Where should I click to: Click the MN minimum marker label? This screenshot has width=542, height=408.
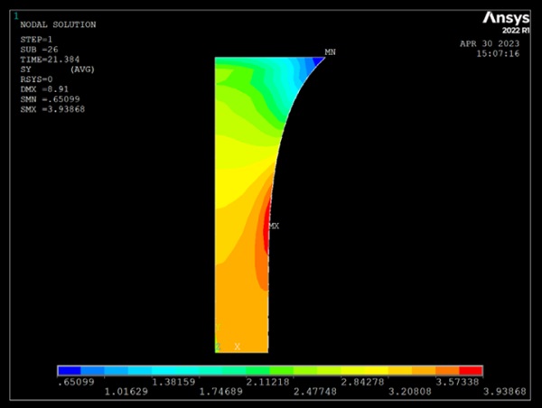tap(330, 52)
